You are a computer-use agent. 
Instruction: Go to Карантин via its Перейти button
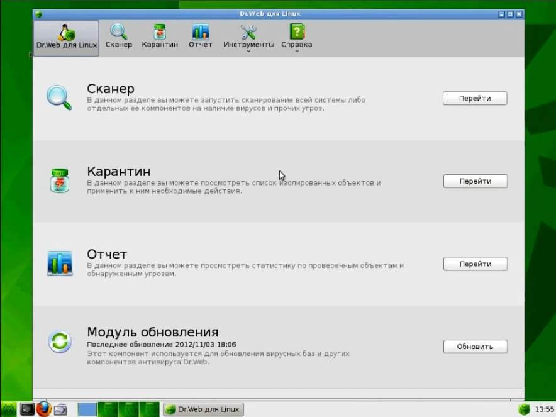pos(475,181)
